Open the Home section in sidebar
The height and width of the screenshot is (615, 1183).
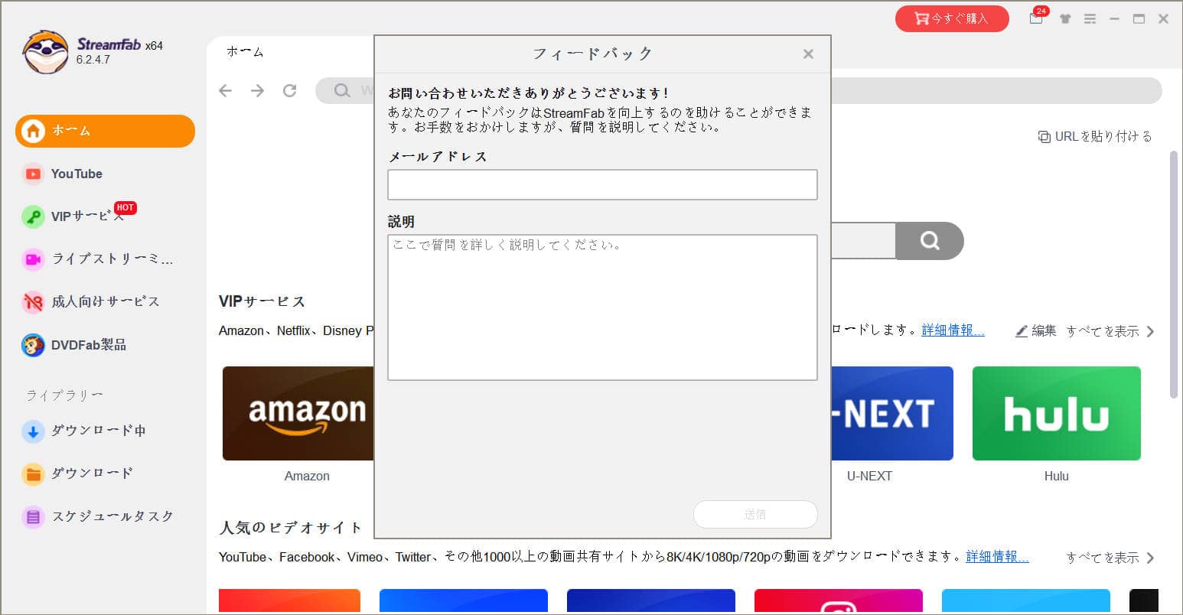[105, 131]
